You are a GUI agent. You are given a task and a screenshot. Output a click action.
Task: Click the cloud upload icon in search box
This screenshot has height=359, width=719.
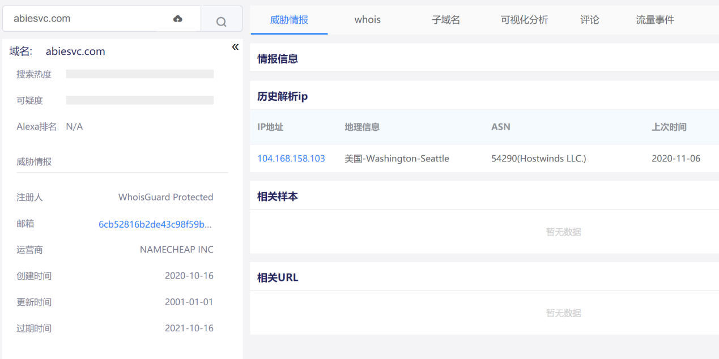(178, 19)
